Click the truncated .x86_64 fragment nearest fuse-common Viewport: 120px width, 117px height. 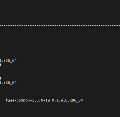[x=8, y=83]
